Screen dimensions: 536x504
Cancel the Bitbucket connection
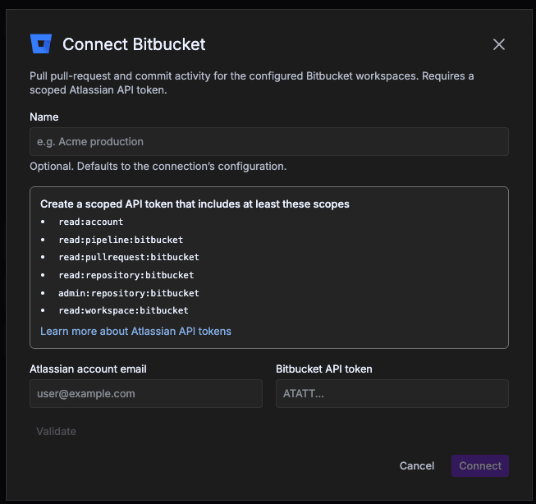tap(417, 465)
